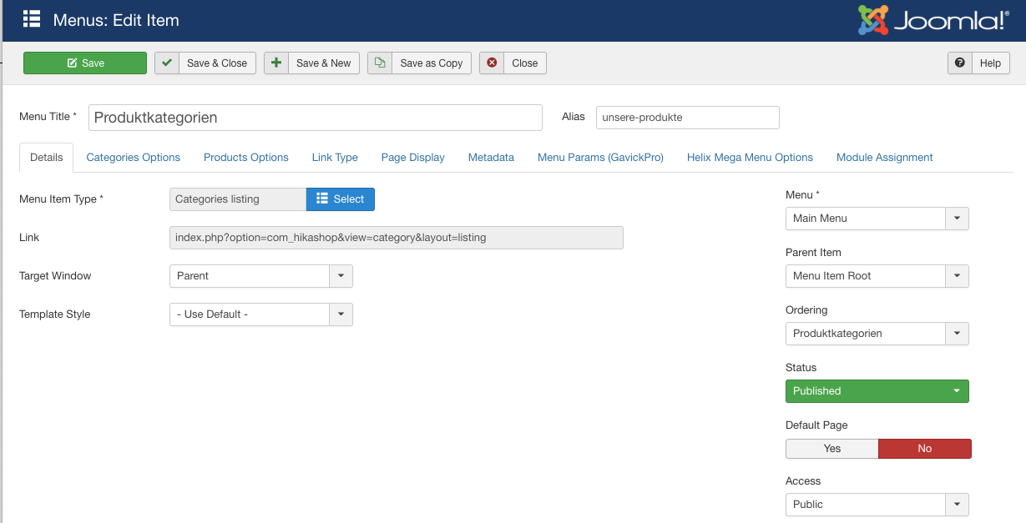The image size is (1026, 523).
Task: Click the menu grid icon beside the page title
Action: tap(32, 19)
